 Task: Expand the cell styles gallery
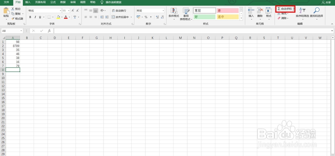coord(242,18)
